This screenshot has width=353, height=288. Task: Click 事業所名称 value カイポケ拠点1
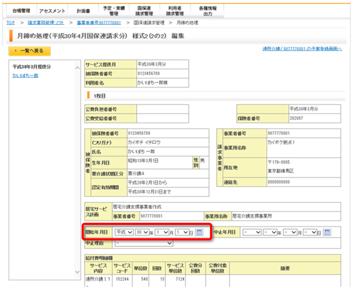[x=281, y=143]
